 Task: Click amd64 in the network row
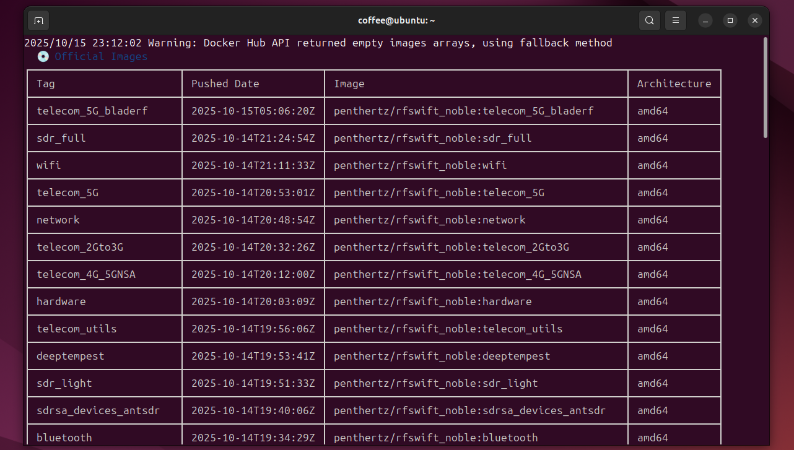click(653, 220)
